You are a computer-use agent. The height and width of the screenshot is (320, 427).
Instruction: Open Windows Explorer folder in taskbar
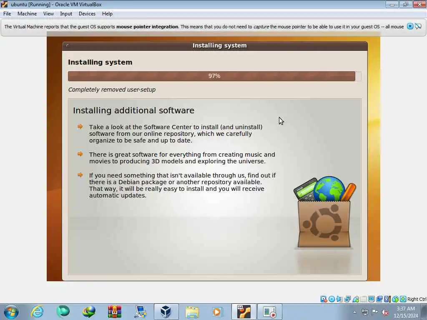click(192, 312)
